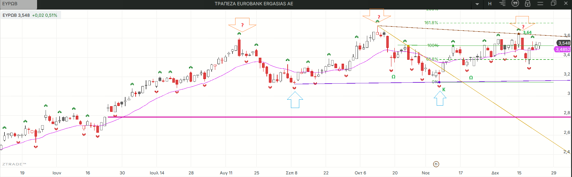Image resolution: width=572 pixels, height=177 pixels.
Task: Open the two-line menu icon
Action: tap(540, 4)
